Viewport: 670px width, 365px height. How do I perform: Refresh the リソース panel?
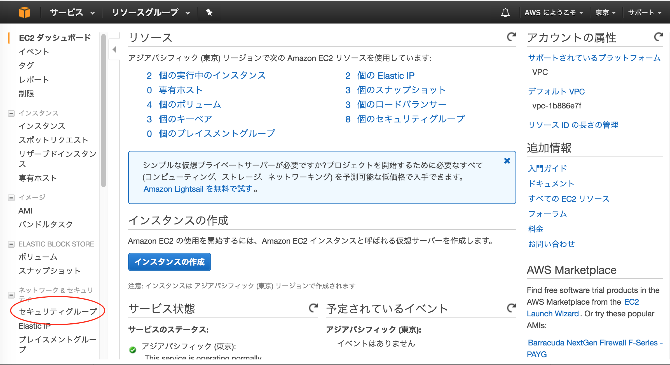(x=511, y=37)
